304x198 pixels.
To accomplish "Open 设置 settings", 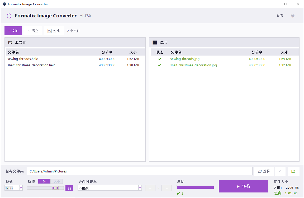I will 280,16.
